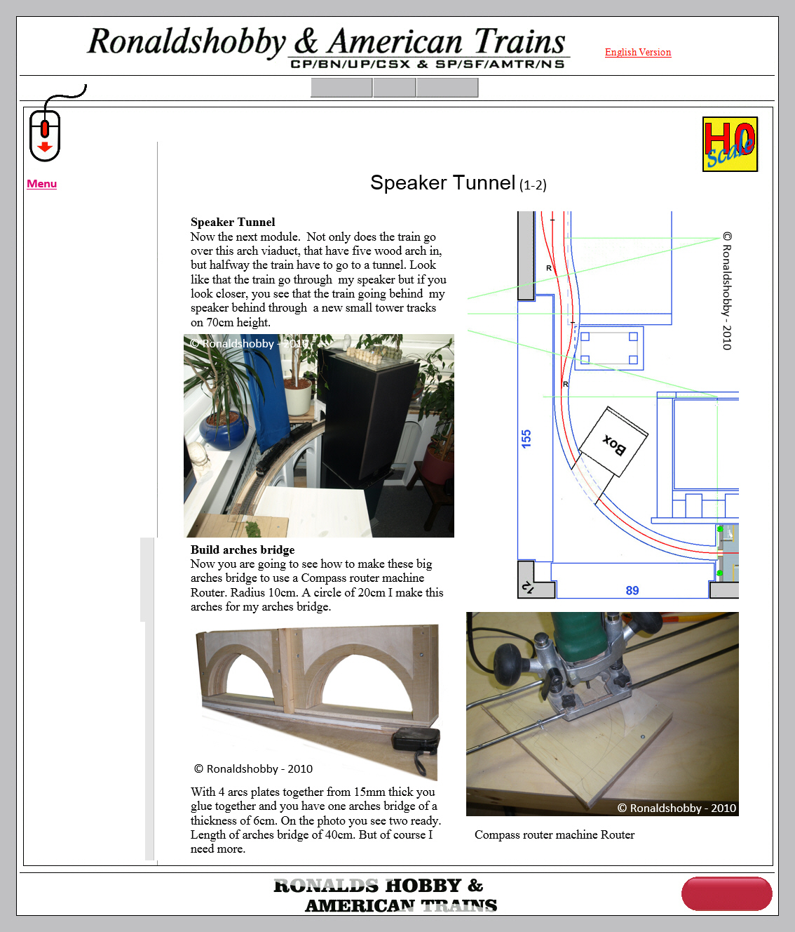Open the wooden arches bridge photo
This screenshot has height=932, width=795.
(318, 703)
